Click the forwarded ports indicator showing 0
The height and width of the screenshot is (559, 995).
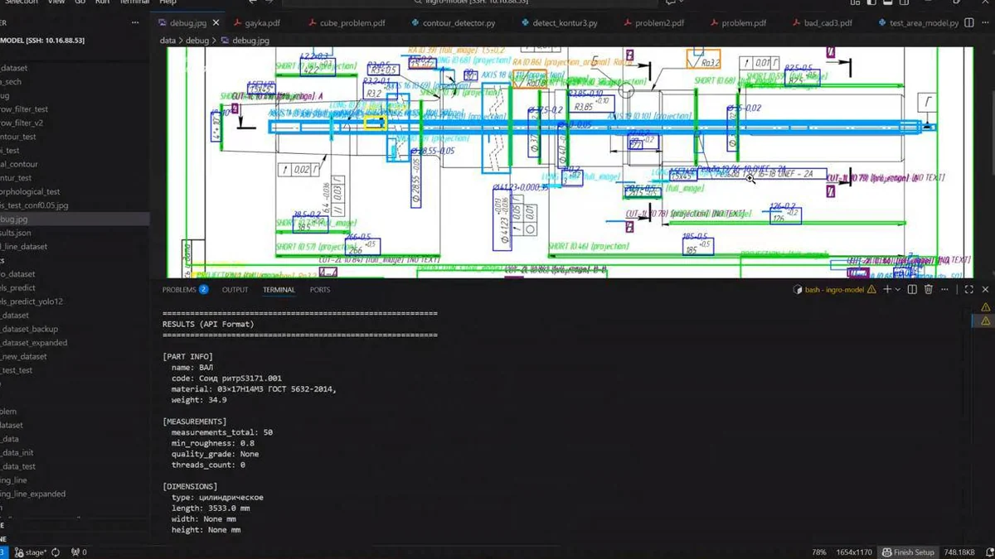point(79,552)
